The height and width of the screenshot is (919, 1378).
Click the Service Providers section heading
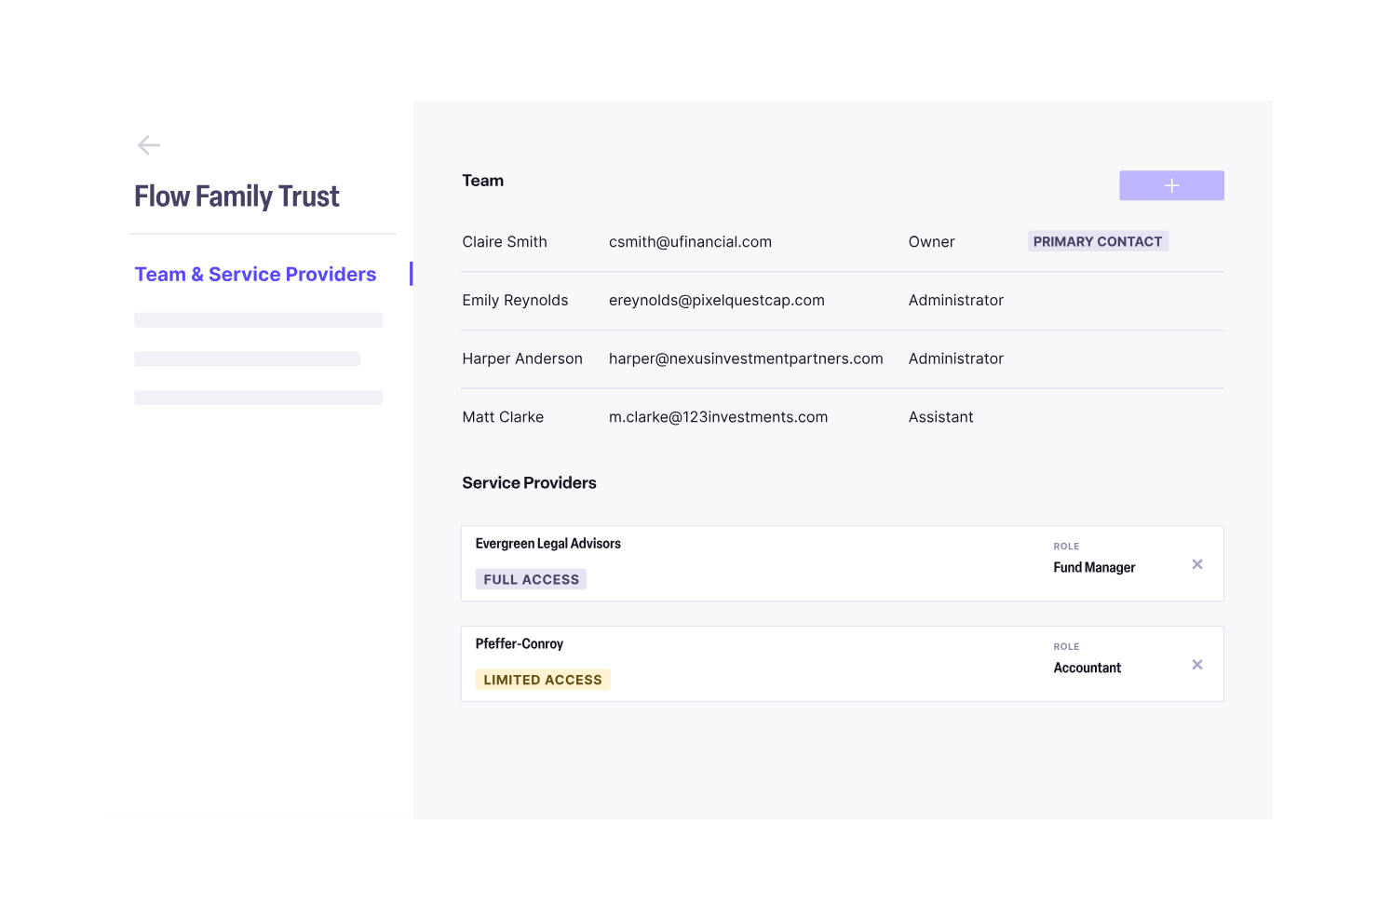tap(529, 483)
